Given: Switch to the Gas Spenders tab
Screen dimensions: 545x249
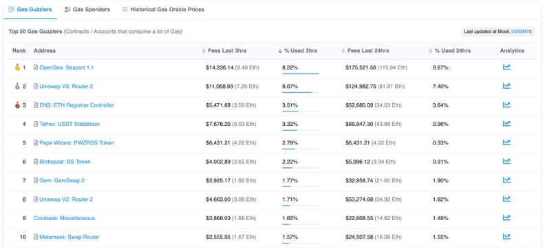Looking at the screenshot, I should point(87,10).
